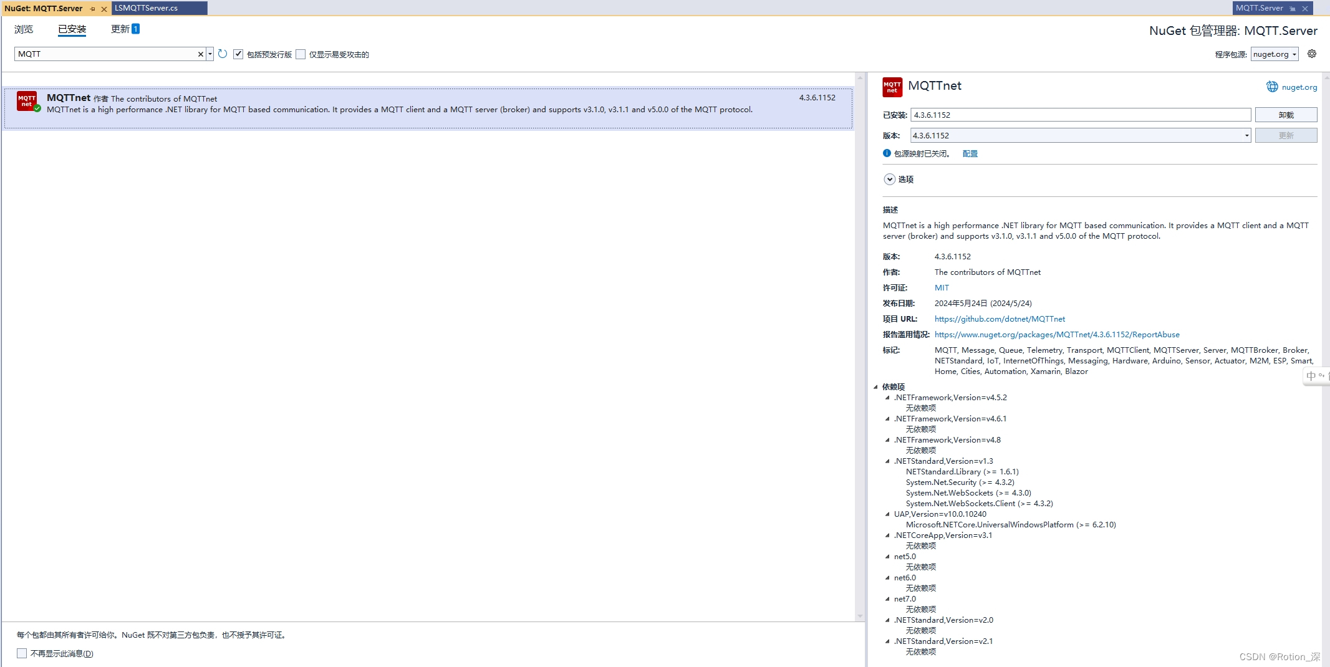Viewport: 1330px width, 667px height.
Task: Open the 版本 version dropdown
Action: tap(1246, 135)
